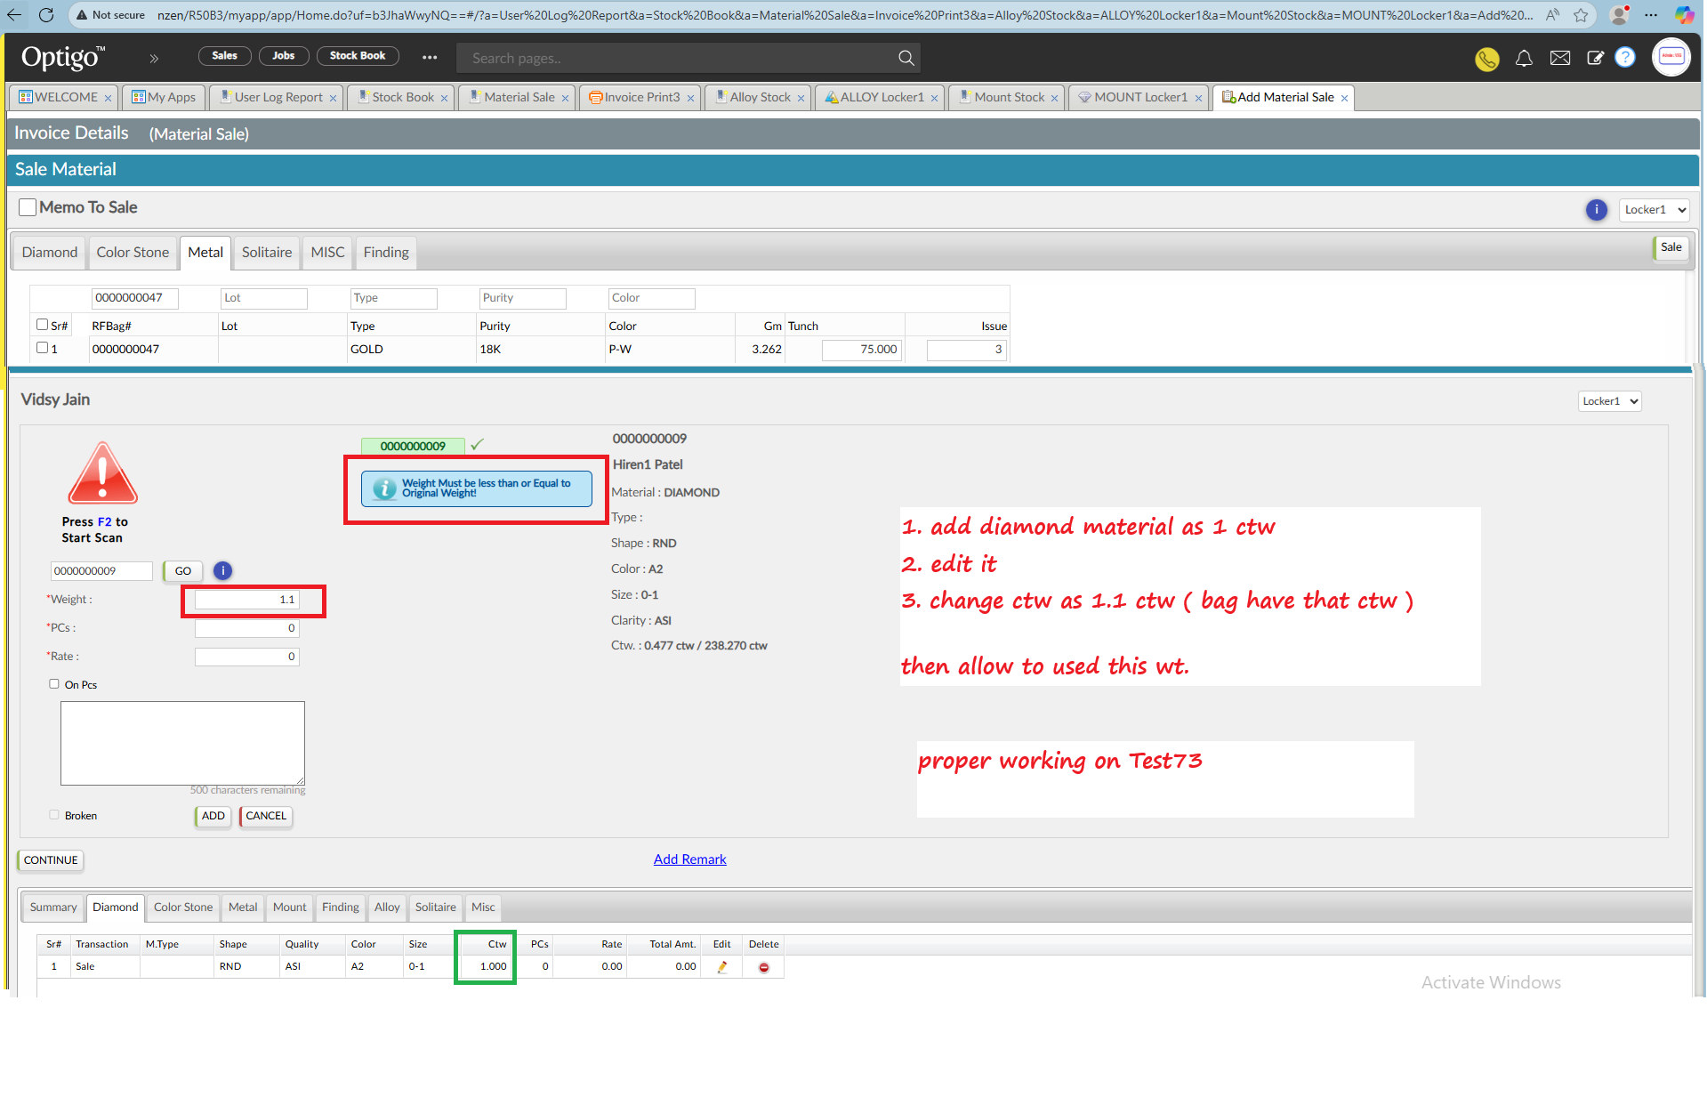Switch to the Color Stone material tab
The height and width of the screenshot is (1097, 1707).
coord(133,253)
